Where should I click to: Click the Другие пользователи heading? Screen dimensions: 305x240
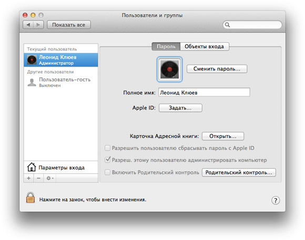(50, 72)
